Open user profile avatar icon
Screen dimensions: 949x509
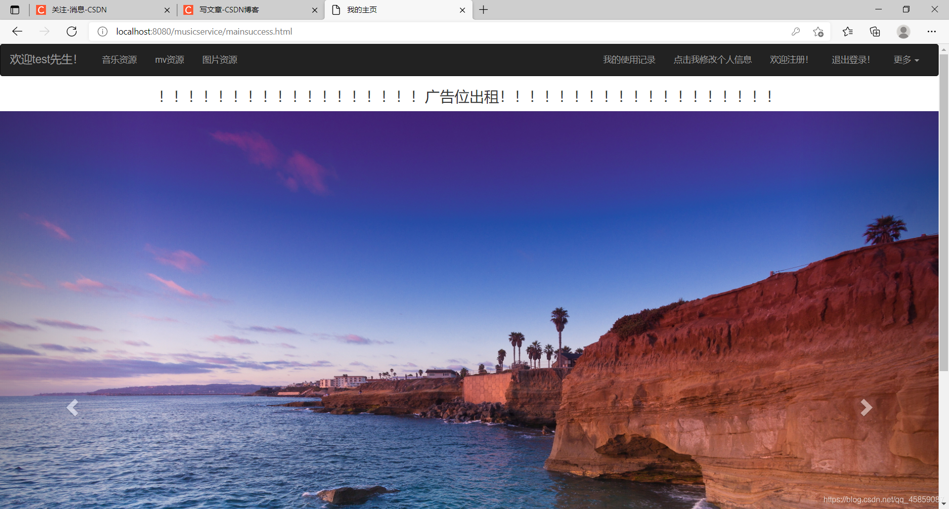click(x=904, y=32)
